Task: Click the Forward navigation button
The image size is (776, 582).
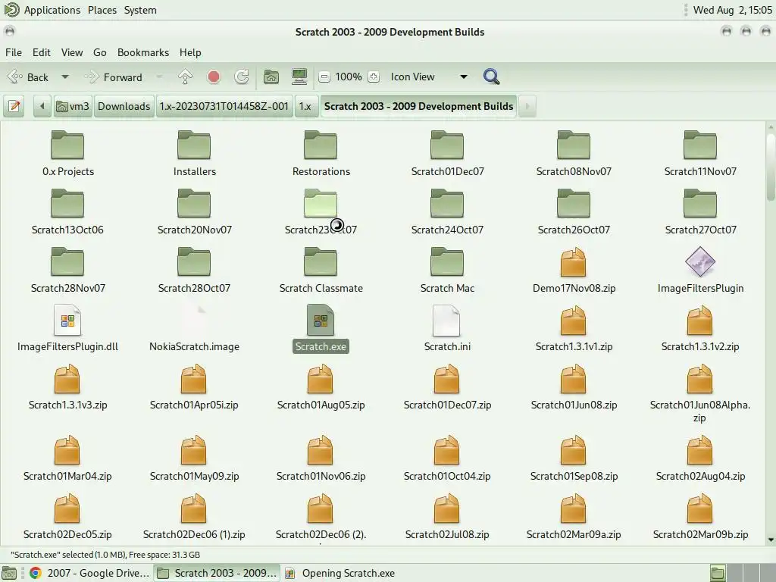Action: (115, 77)
